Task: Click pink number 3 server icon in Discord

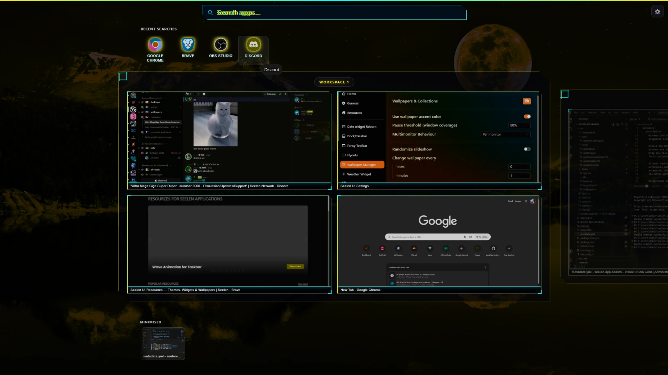Action: [133, 116]
